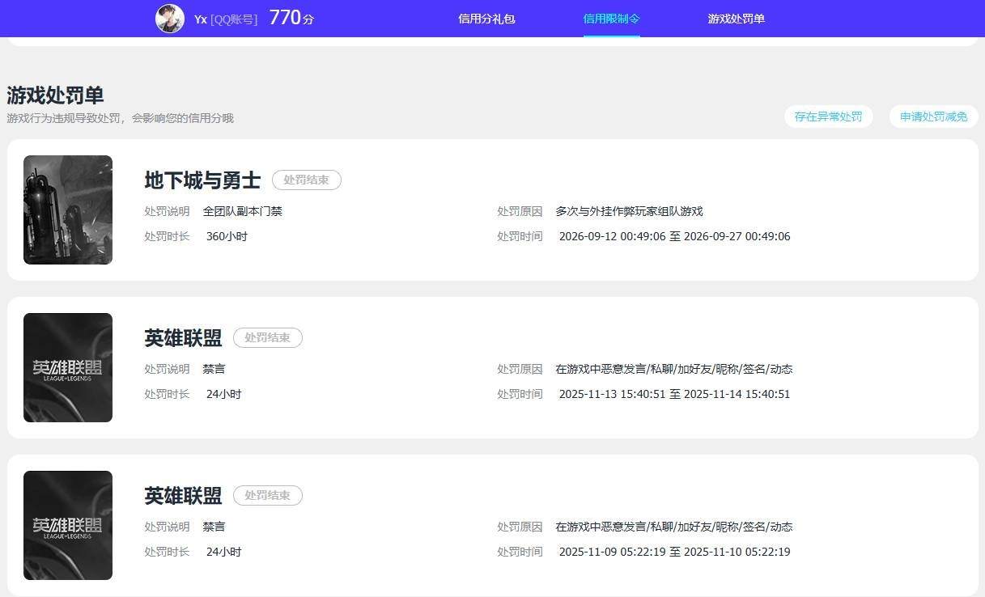Click the [QQ账号] label
The width and height of the screenshot is (985, 597).
[x=234, y=19]
